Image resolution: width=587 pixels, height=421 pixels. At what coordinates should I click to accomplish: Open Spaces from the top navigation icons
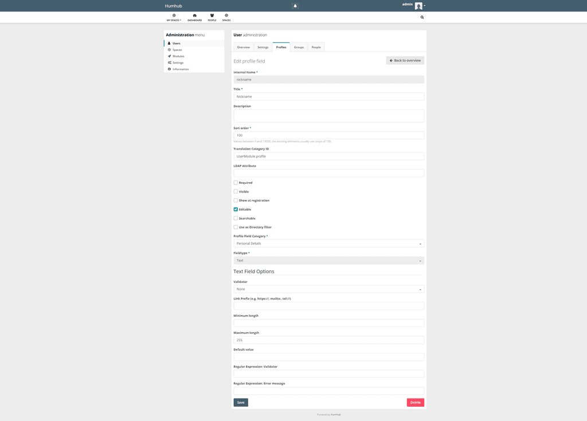[226, 17]
